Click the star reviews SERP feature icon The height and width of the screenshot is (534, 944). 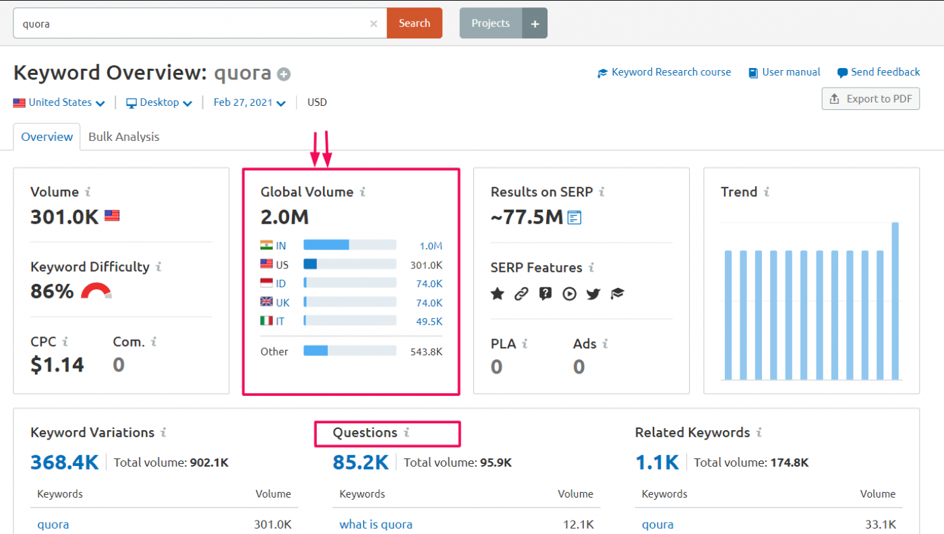pyautogui.click(x=498, y=293)
